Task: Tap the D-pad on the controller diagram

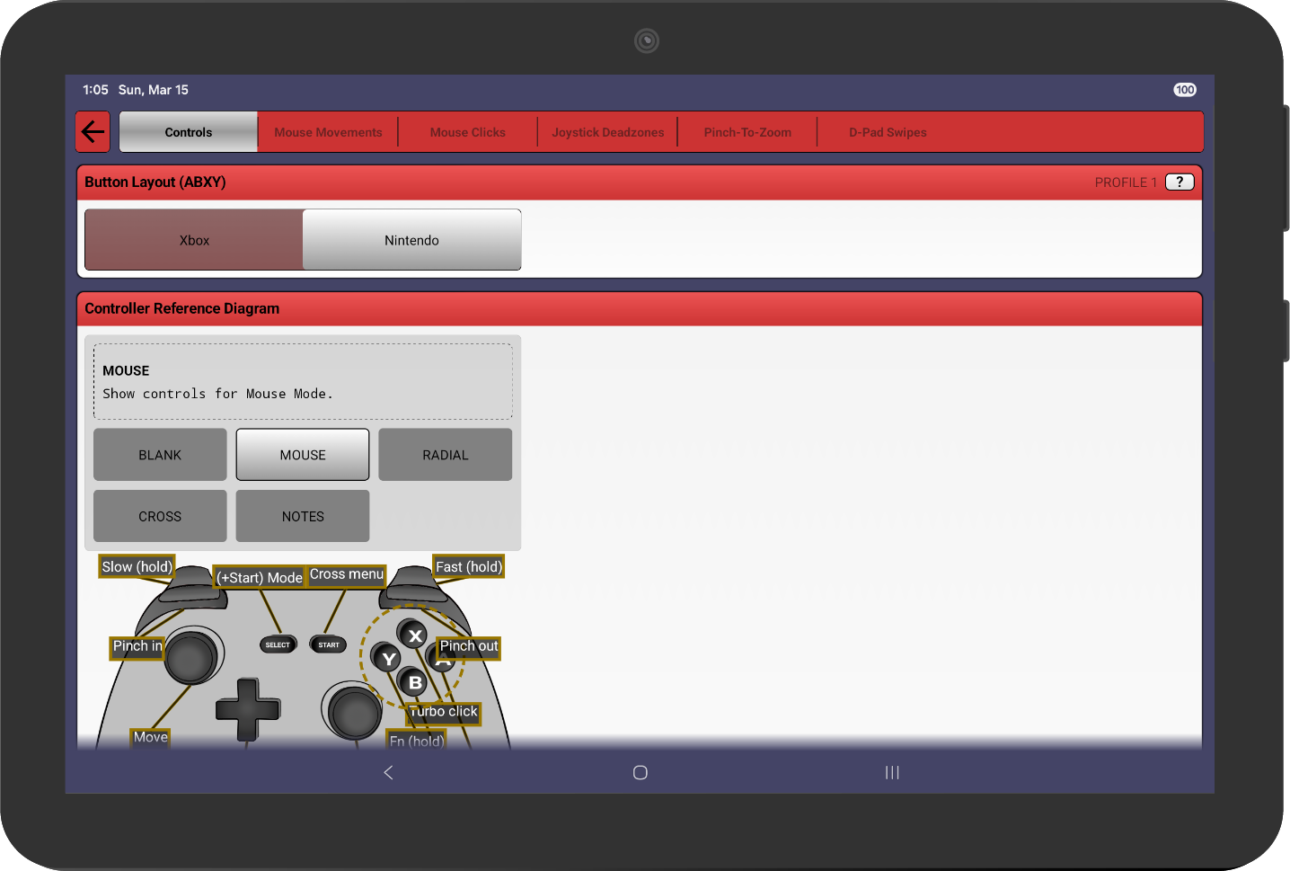Action: (x=247, y=709)
